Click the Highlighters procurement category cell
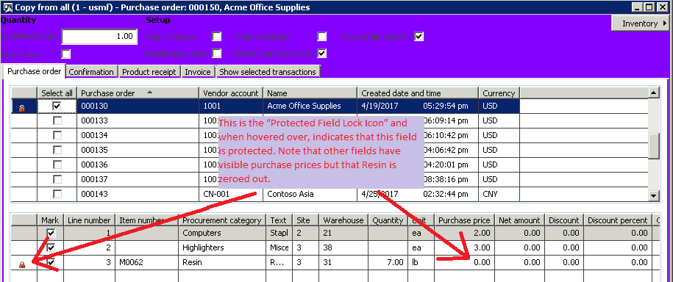 pyautogui.click(x=222, y=247)
